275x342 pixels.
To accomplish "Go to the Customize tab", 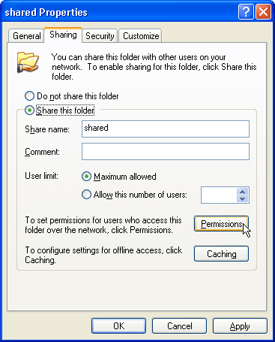I will (x=141, y=36).
